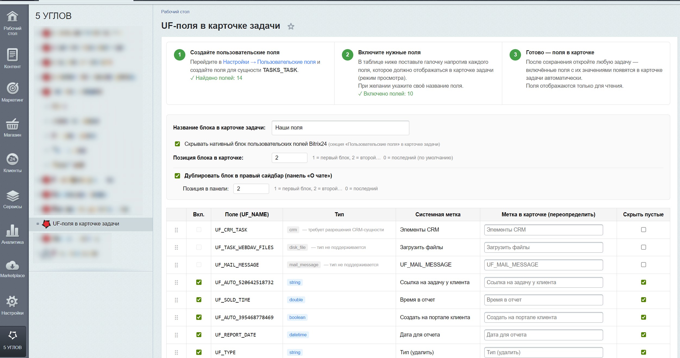Click the Найдено полей: 14 status text

pos(216,78)
